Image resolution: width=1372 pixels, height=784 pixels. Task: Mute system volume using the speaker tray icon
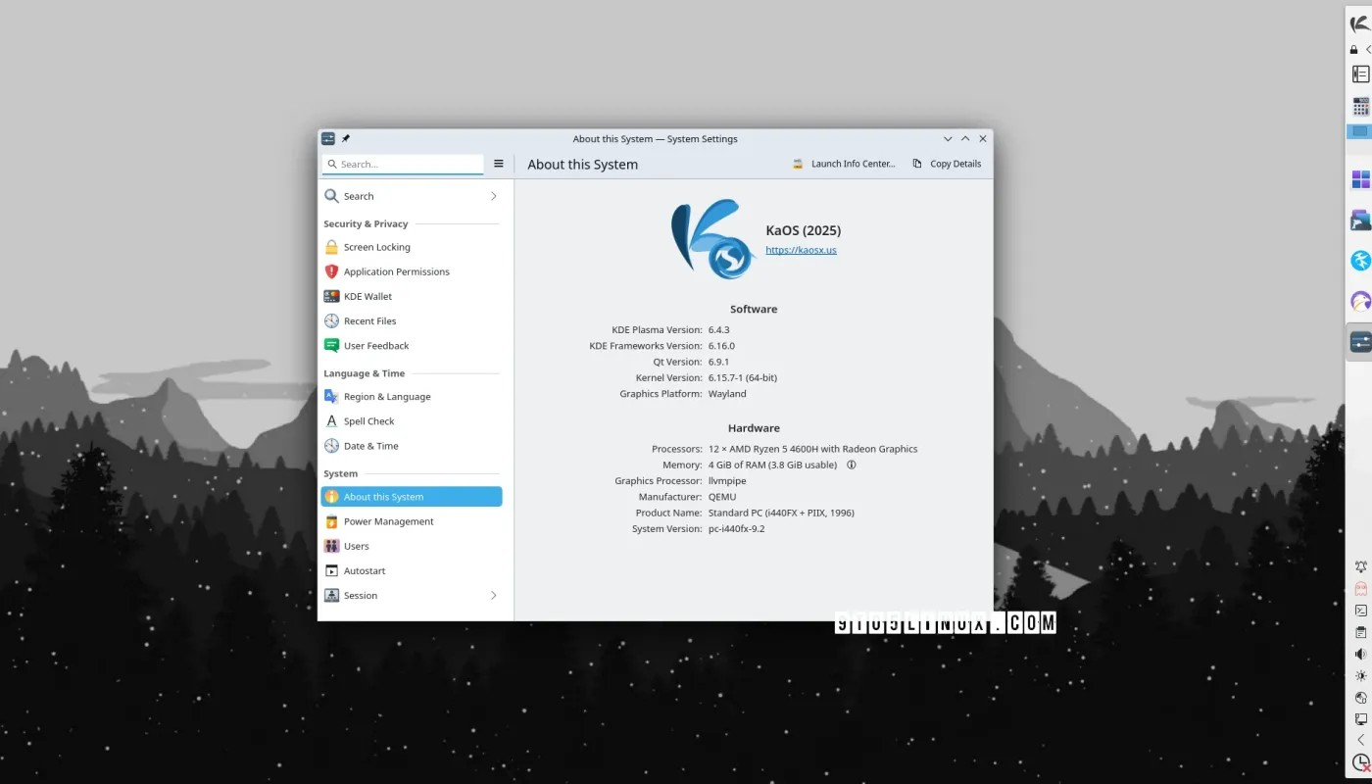[1360, 654]
